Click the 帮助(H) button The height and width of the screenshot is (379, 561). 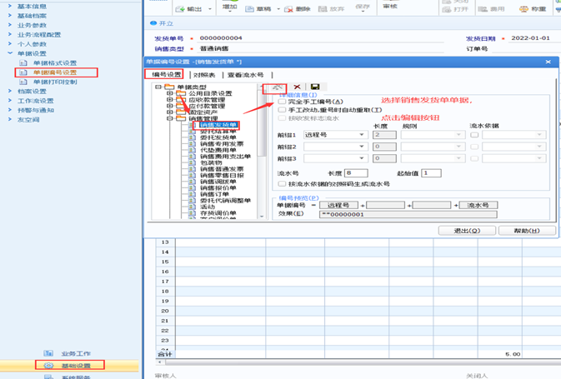527,231
